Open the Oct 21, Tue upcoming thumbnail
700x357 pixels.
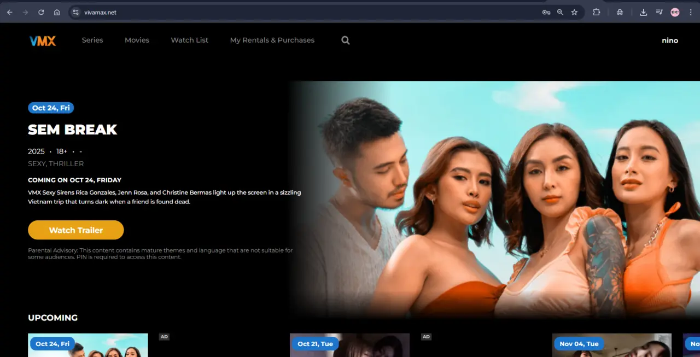(349, 345)
